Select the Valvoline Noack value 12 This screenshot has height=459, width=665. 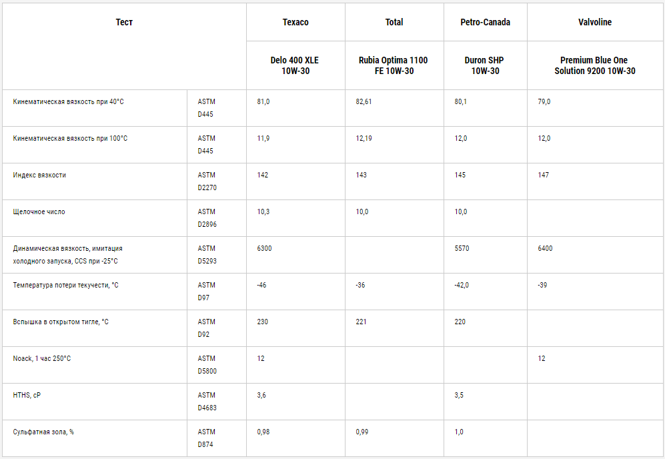pos(542,358)
